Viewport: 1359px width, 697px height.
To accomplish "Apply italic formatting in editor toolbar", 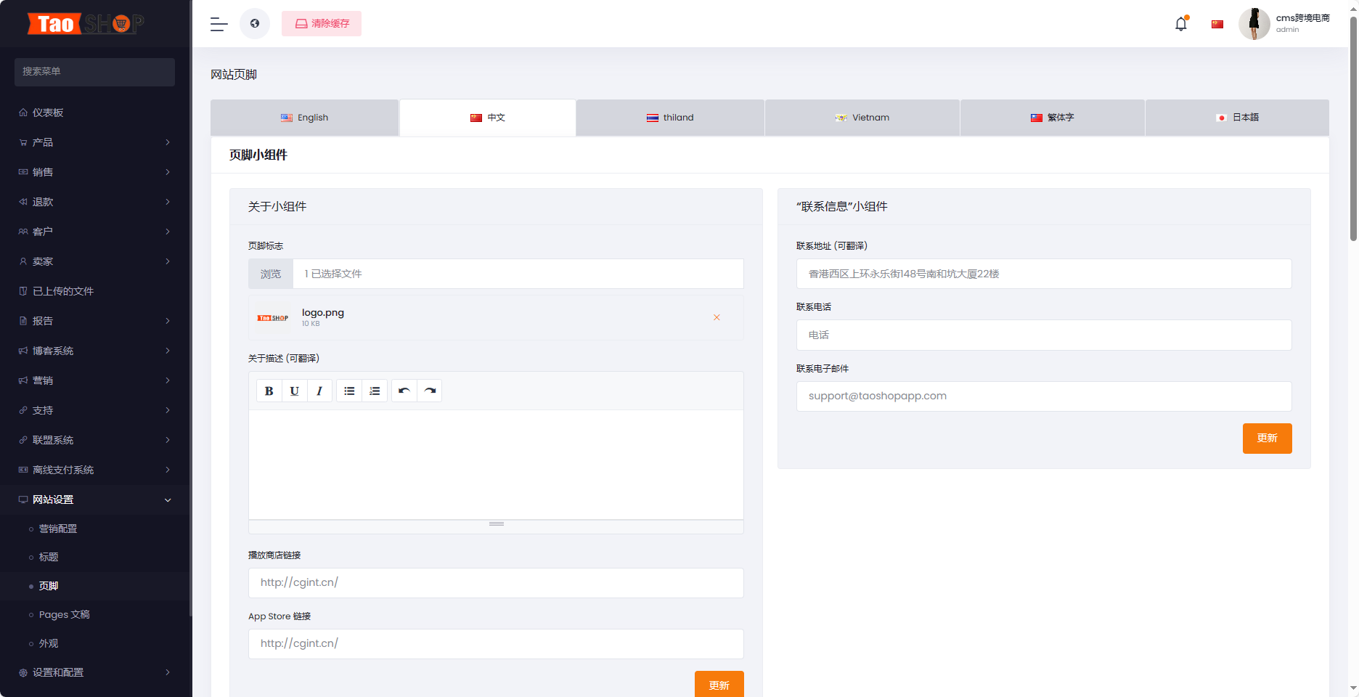I will tap(319, 391).
